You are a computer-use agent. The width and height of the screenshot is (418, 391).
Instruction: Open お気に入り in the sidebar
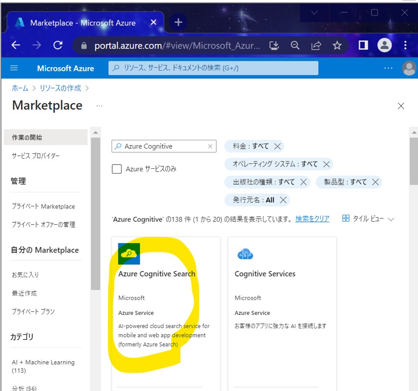25,275
